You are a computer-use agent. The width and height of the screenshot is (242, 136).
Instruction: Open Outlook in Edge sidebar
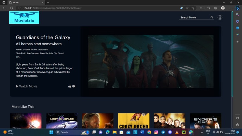237,28
